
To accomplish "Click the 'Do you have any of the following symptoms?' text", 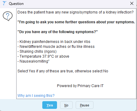I will tap(58, 32).
